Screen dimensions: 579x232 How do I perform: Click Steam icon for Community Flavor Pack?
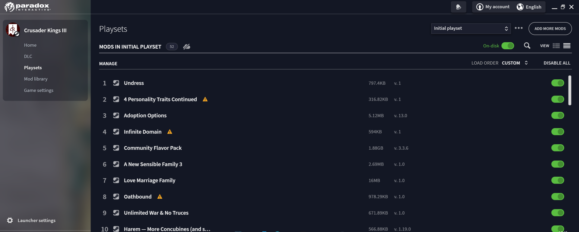click(116, 148)
